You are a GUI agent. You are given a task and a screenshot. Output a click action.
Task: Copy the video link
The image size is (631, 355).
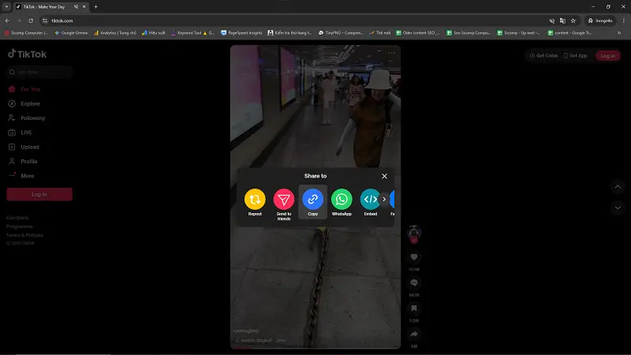click(312, 202)
